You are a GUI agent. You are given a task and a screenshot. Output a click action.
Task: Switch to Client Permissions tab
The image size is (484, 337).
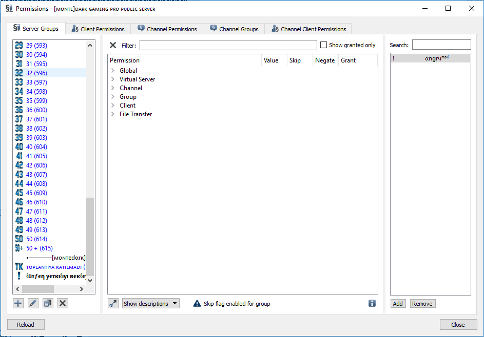[98, 29]
